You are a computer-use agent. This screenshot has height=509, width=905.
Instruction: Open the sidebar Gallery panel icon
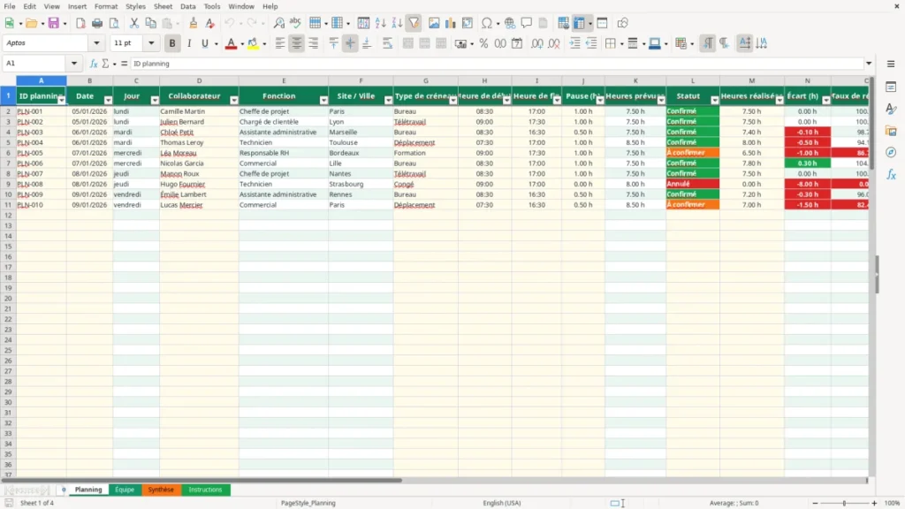(x=891, y=131)
